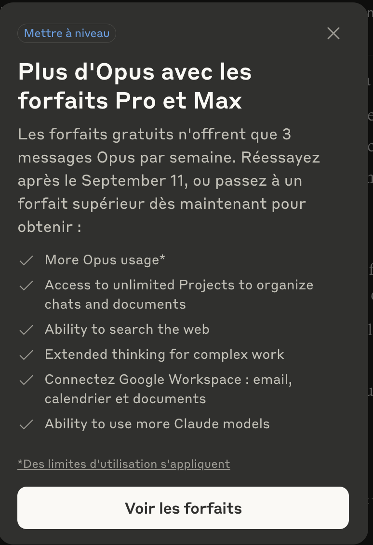Image resolution: width=373 pixels, height=545 pixels.
Task: Click the paragraph about free plan Opus messages
Action: tap(169, 180)
